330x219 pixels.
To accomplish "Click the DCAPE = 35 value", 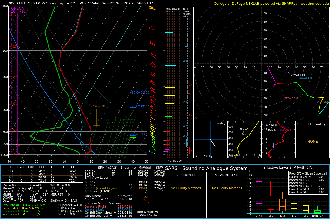I will point(12,197).
